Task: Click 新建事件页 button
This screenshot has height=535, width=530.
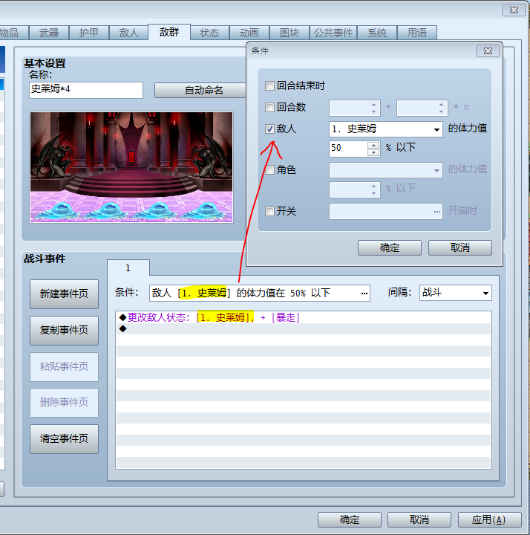Action: point(64,294)
